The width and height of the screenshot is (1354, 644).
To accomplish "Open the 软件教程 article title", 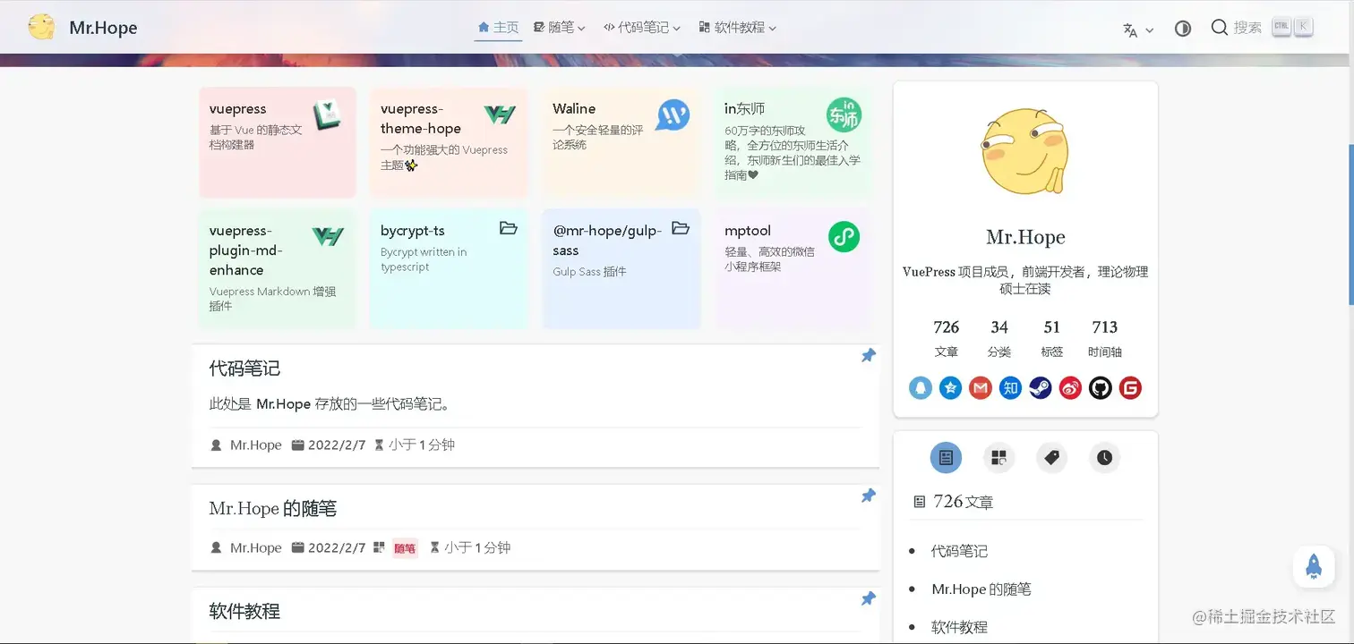I will tap(244, 612).
